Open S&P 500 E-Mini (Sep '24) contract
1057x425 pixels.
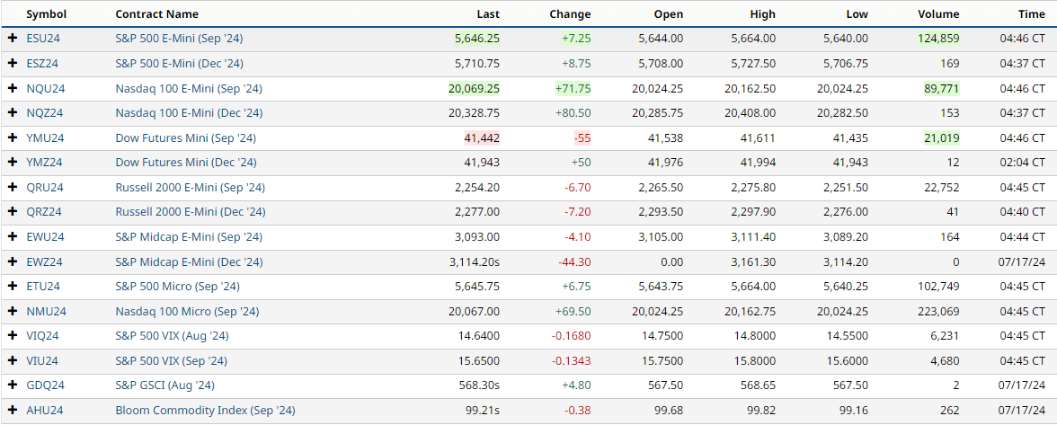coord(179,39)
